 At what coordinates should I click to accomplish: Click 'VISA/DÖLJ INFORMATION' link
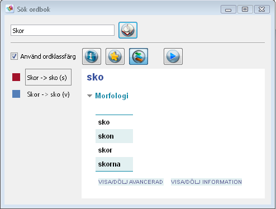tap(206, 182)
